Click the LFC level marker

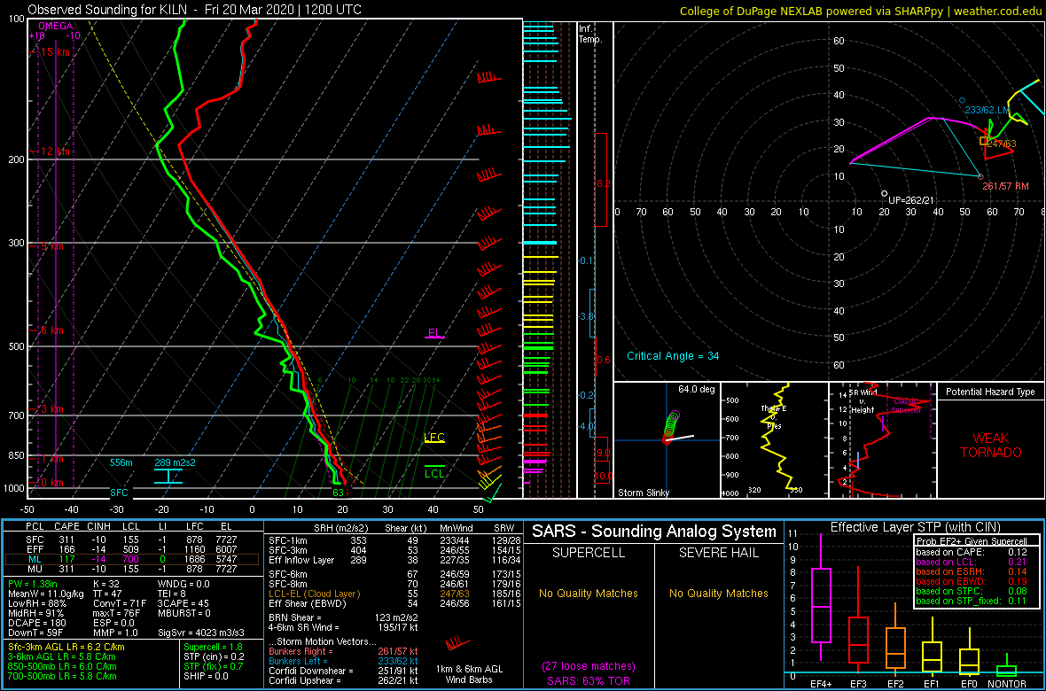(x=434, y=439)
